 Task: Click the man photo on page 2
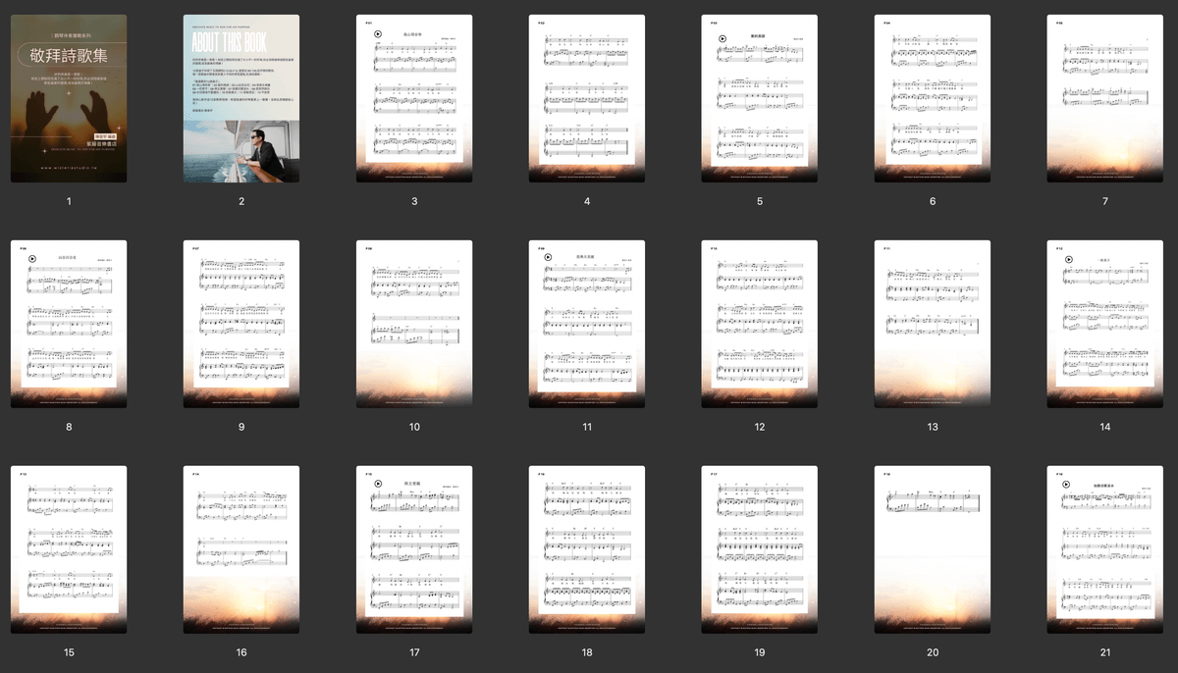click(x=263, y=152)
